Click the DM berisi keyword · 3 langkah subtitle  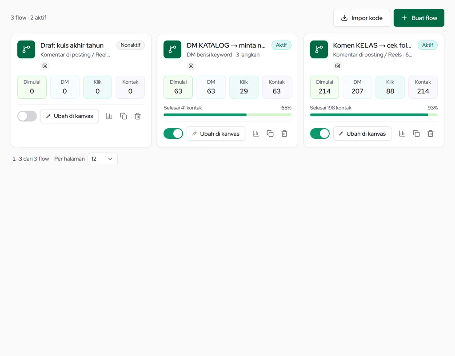[x=223, y=55]
